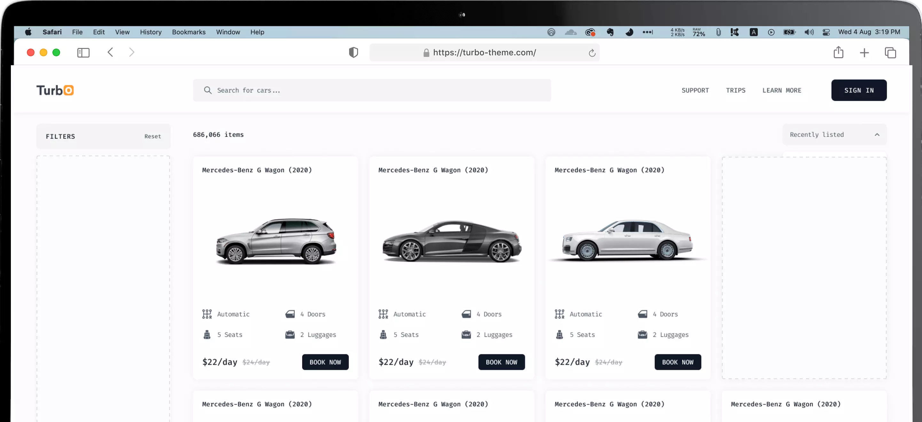This screenshot has height=422, width=922.
Task: Click the seat icon on coupe card
Action: 383,335
